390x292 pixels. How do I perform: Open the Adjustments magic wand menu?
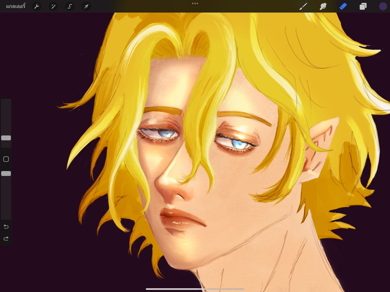coord(53,6)
